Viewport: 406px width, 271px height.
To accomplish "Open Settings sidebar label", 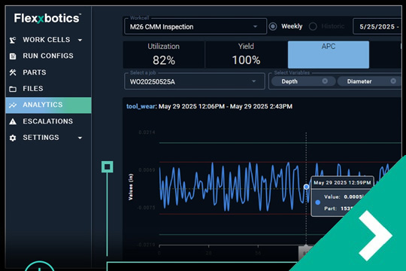I will pyautogui.click(x=41, y=138).
